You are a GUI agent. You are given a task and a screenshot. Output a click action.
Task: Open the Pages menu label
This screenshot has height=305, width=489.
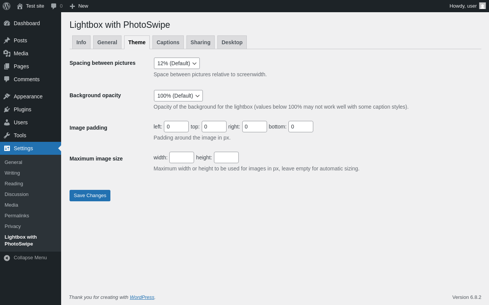(21, 66)
